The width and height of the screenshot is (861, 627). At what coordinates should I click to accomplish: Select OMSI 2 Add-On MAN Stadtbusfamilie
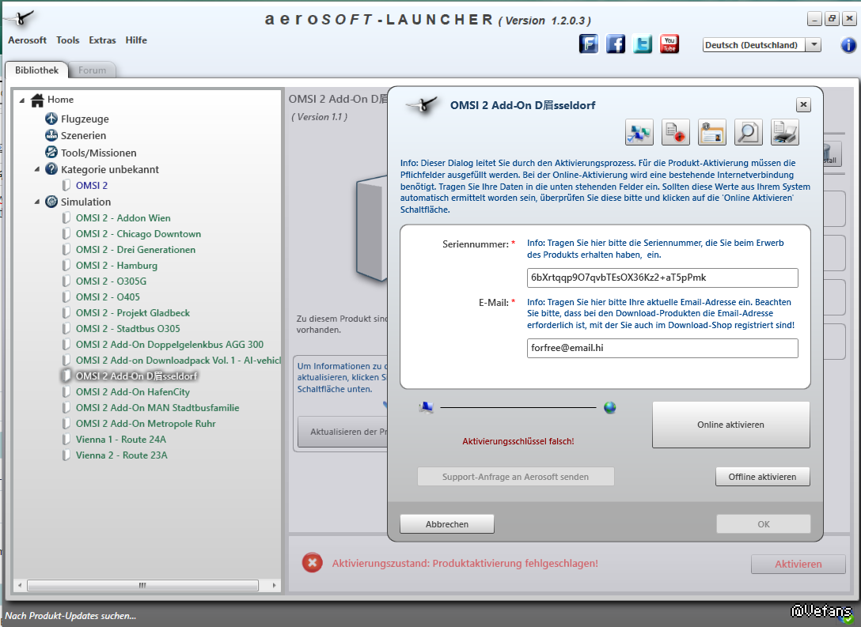pos(157,407)
